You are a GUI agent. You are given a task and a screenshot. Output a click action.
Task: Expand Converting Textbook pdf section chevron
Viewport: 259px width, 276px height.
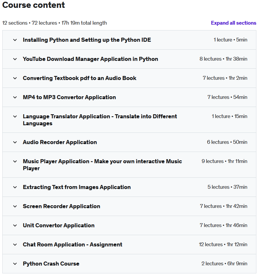(15, 78)
